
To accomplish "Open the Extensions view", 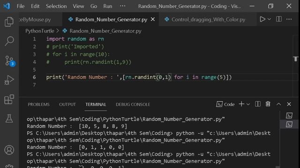I will click(x=9, y=99).
